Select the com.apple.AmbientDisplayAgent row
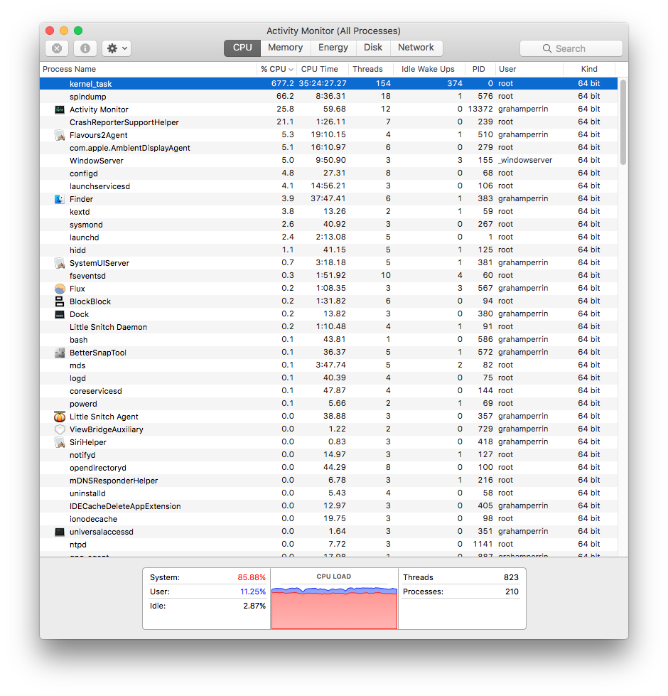The image size is (668, 696). [329, 148]
